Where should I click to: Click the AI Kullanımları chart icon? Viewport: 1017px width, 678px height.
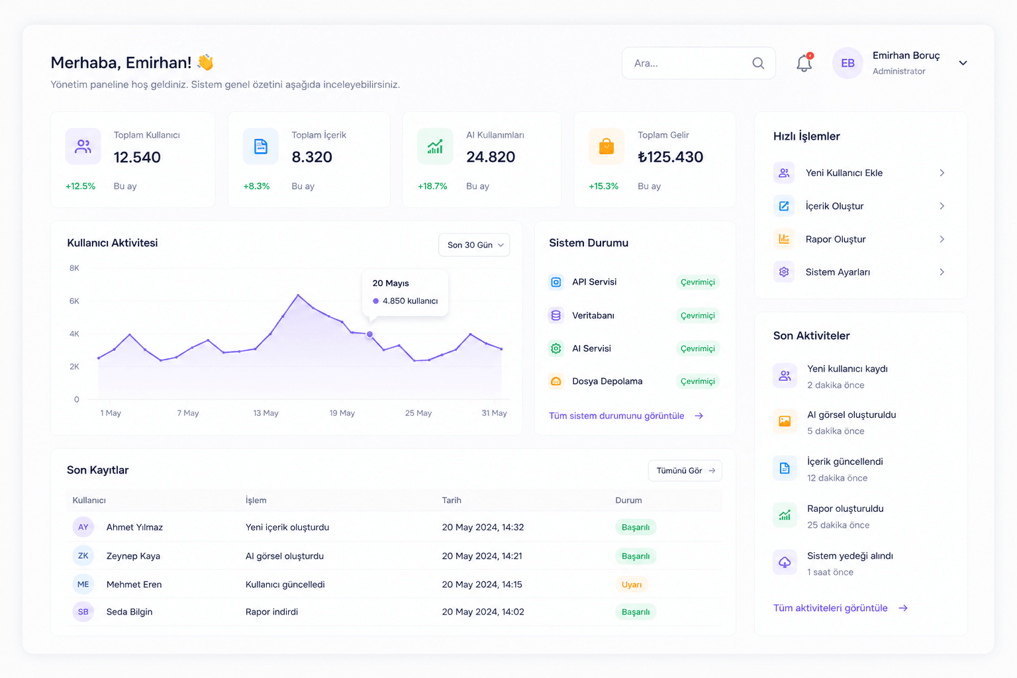435,146
